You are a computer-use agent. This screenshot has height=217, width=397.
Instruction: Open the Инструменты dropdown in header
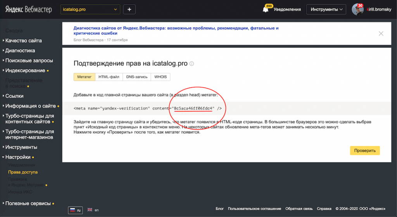(326, 10)
